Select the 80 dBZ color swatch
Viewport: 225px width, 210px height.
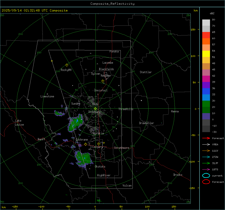coord(206,23)
